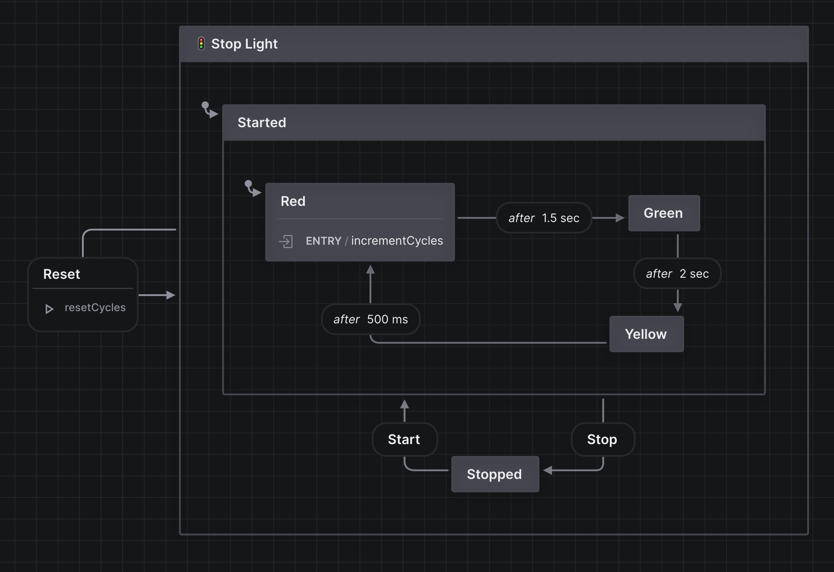Click the initial state marker beside Red
This screenshot has height=572, width=834.
(252, 189)
